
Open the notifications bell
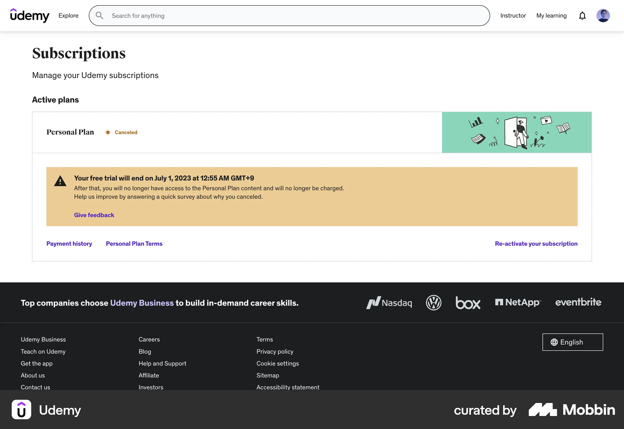click(582, 16)
